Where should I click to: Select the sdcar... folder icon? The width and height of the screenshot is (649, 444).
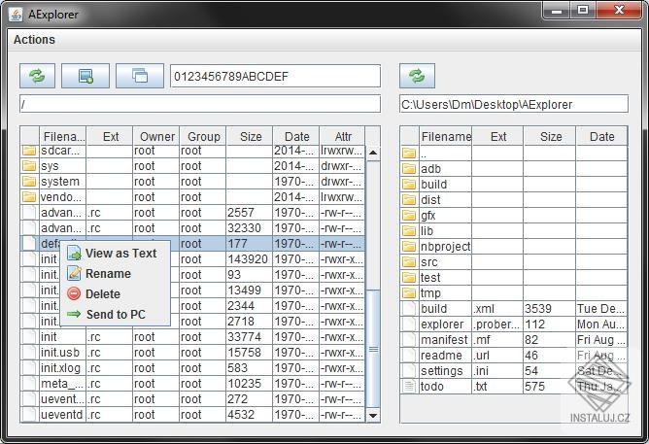[x=29, y=151]
